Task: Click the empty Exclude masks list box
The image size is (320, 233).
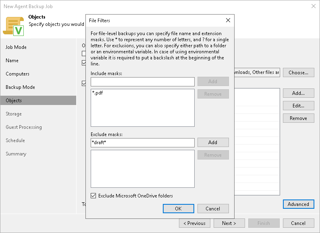Action: [x=142, y=169]
